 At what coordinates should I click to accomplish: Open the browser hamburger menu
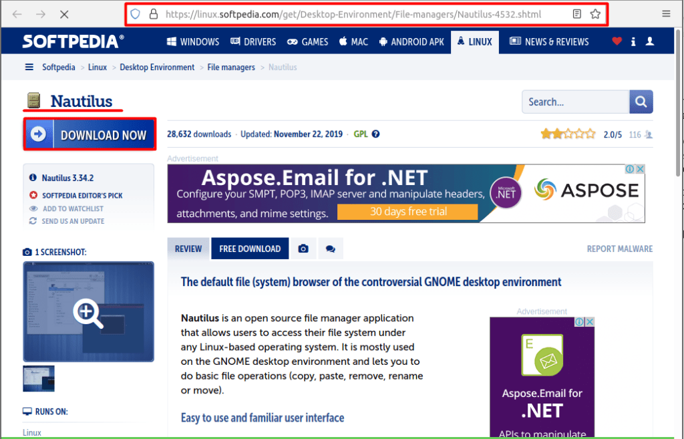pos(666,14)
